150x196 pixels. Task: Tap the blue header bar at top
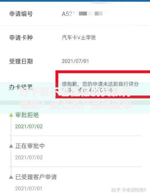pyautogui.click(x=75, y=1)
